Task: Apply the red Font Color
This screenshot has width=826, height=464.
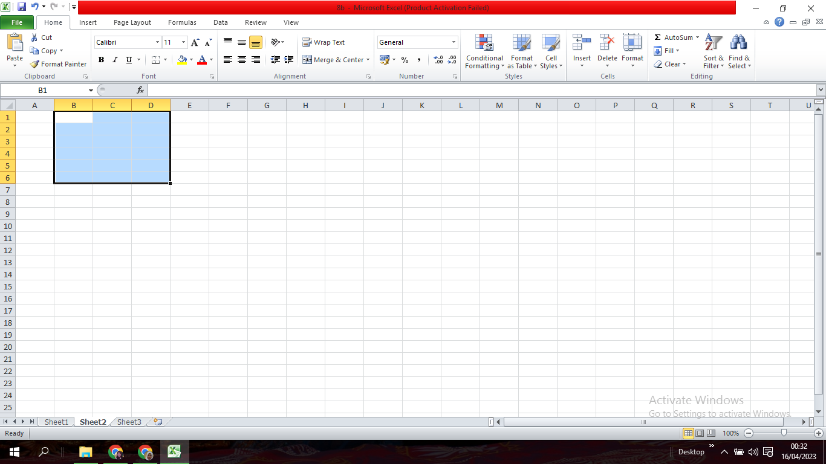Action: pos(202,60)
